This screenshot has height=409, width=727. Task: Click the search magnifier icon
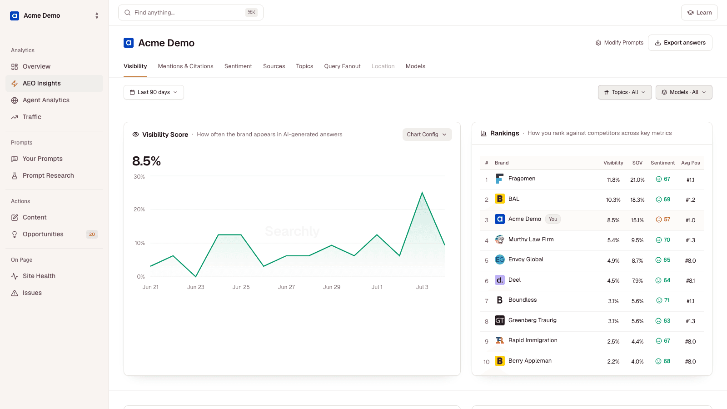pos(128,13)
